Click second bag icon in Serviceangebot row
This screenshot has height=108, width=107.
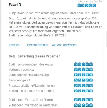tap(80, 80)
